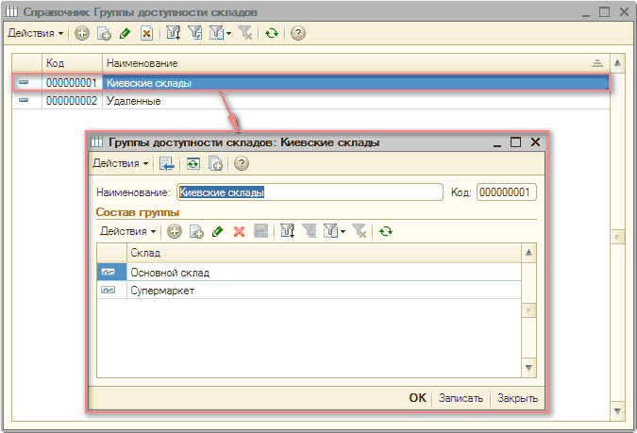
Task: Refresh the Состав группы list with the green arrows icon
Action: point(385,231)
